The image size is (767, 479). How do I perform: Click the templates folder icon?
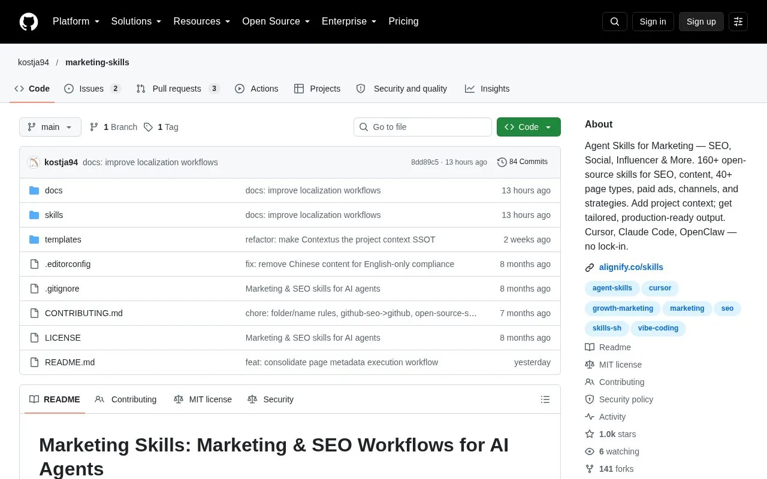(34, 239)
